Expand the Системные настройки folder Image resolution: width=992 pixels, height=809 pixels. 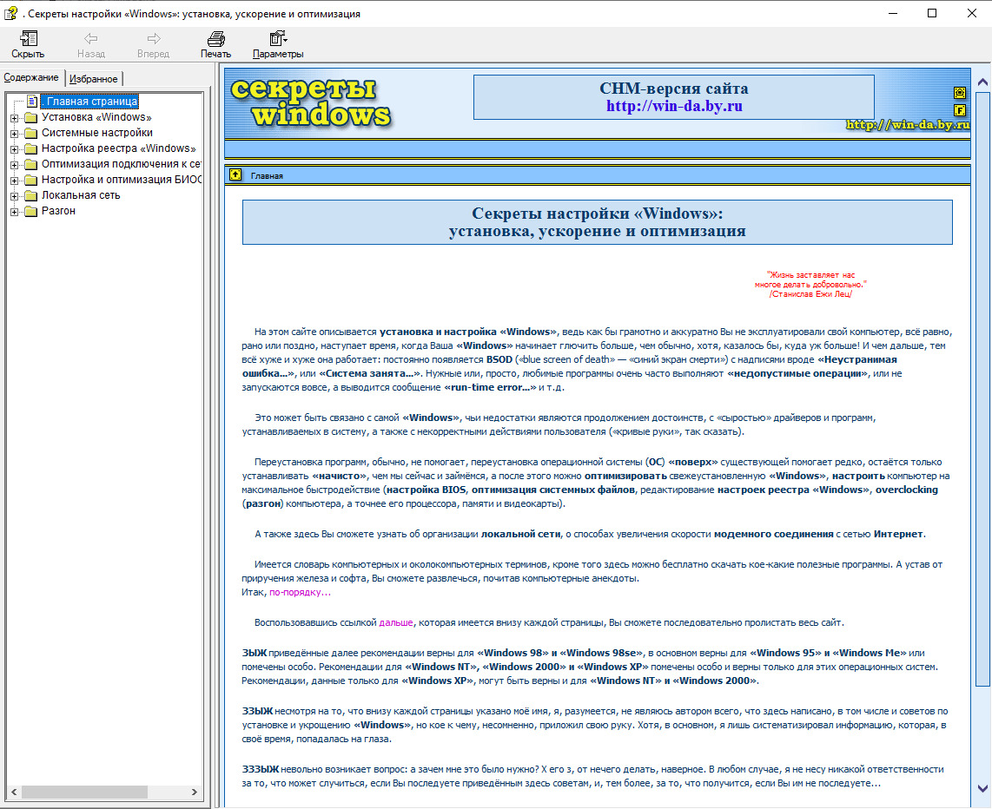pyautogui.click(x=14, y=134)
